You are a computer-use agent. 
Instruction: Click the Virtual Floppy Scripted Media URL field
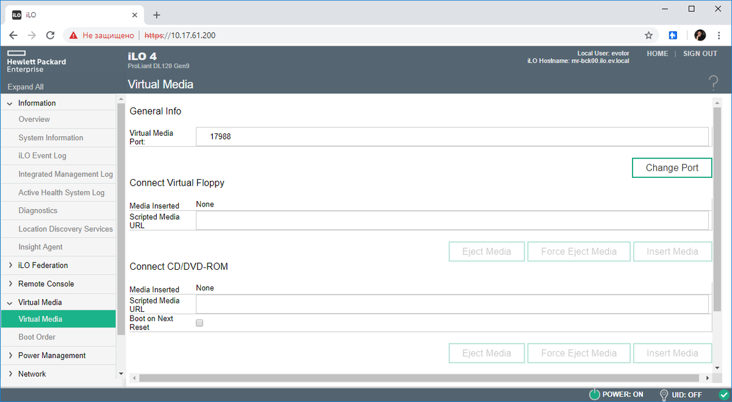[x=453, y=220]
